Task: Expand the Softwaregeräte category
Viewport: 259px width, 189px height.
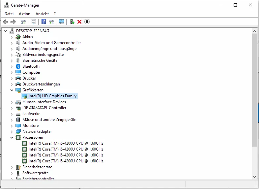Action: [x=12, y=173]
